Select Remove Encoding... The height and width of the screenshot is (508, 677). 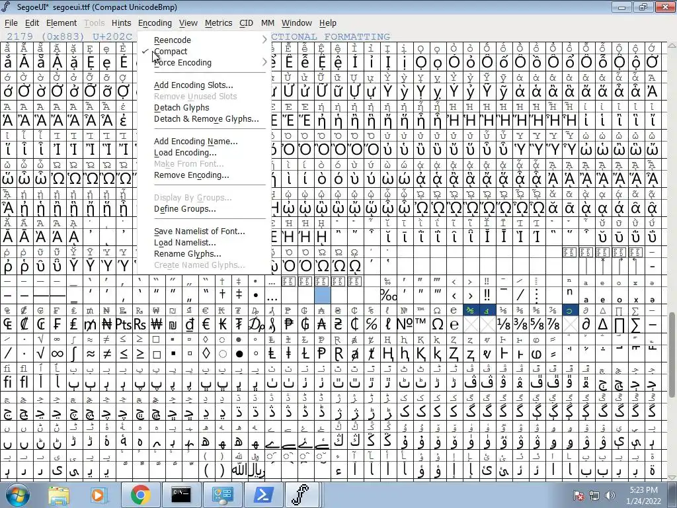click(191, 175)
